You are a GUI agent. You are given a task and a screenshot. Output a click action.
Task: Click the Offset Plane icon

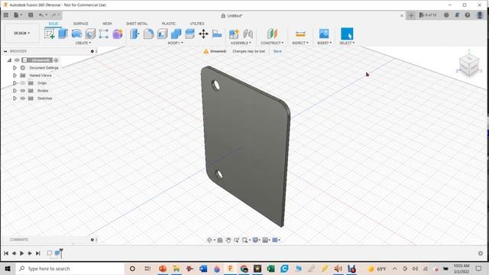click(272, 34)
